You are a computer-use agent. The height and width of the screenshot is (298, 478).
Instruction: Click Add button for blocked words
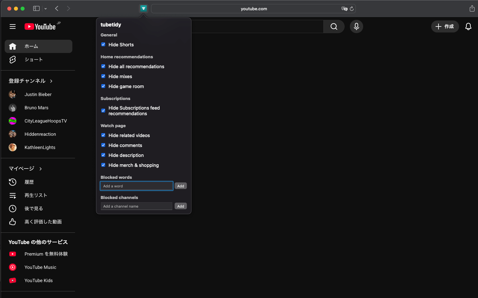coord(181,186)
